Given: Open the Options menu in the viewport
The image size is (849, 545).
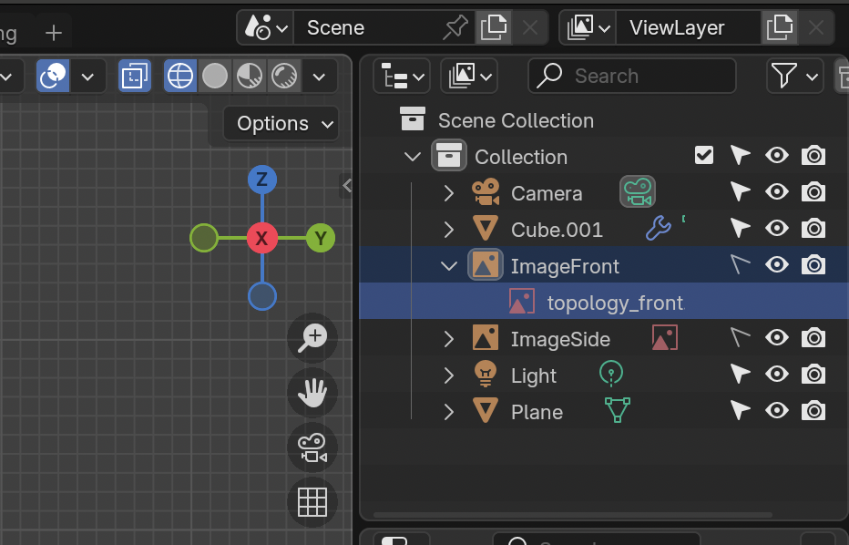Looking at the screenshot, I should click(x=280, y=123).
